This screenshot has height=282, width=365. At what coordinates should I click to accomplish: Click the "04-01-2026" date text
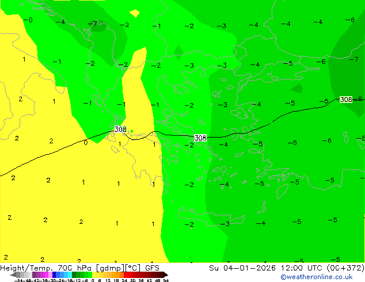pyautogui.click(x=249, y=268)
